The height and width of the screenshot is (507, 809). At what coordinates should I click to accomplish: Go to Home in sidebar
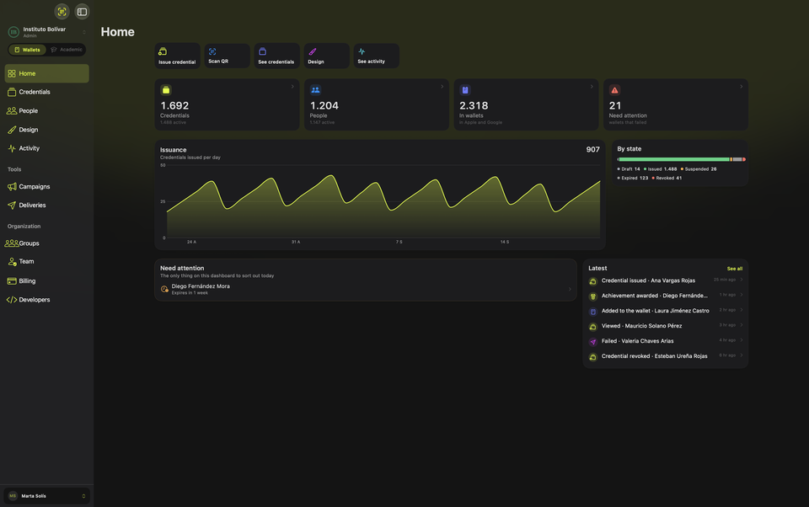(x=46, y=73)
